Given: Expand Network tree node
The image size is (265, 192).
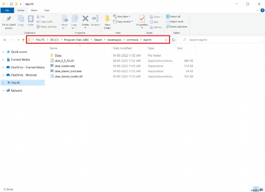Looking at the screenshot, I should 3,91.
